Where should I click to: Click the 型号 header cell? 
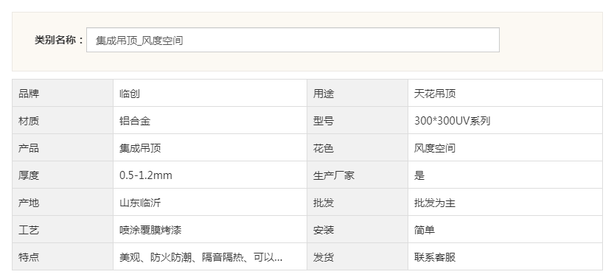click(357, 121)
